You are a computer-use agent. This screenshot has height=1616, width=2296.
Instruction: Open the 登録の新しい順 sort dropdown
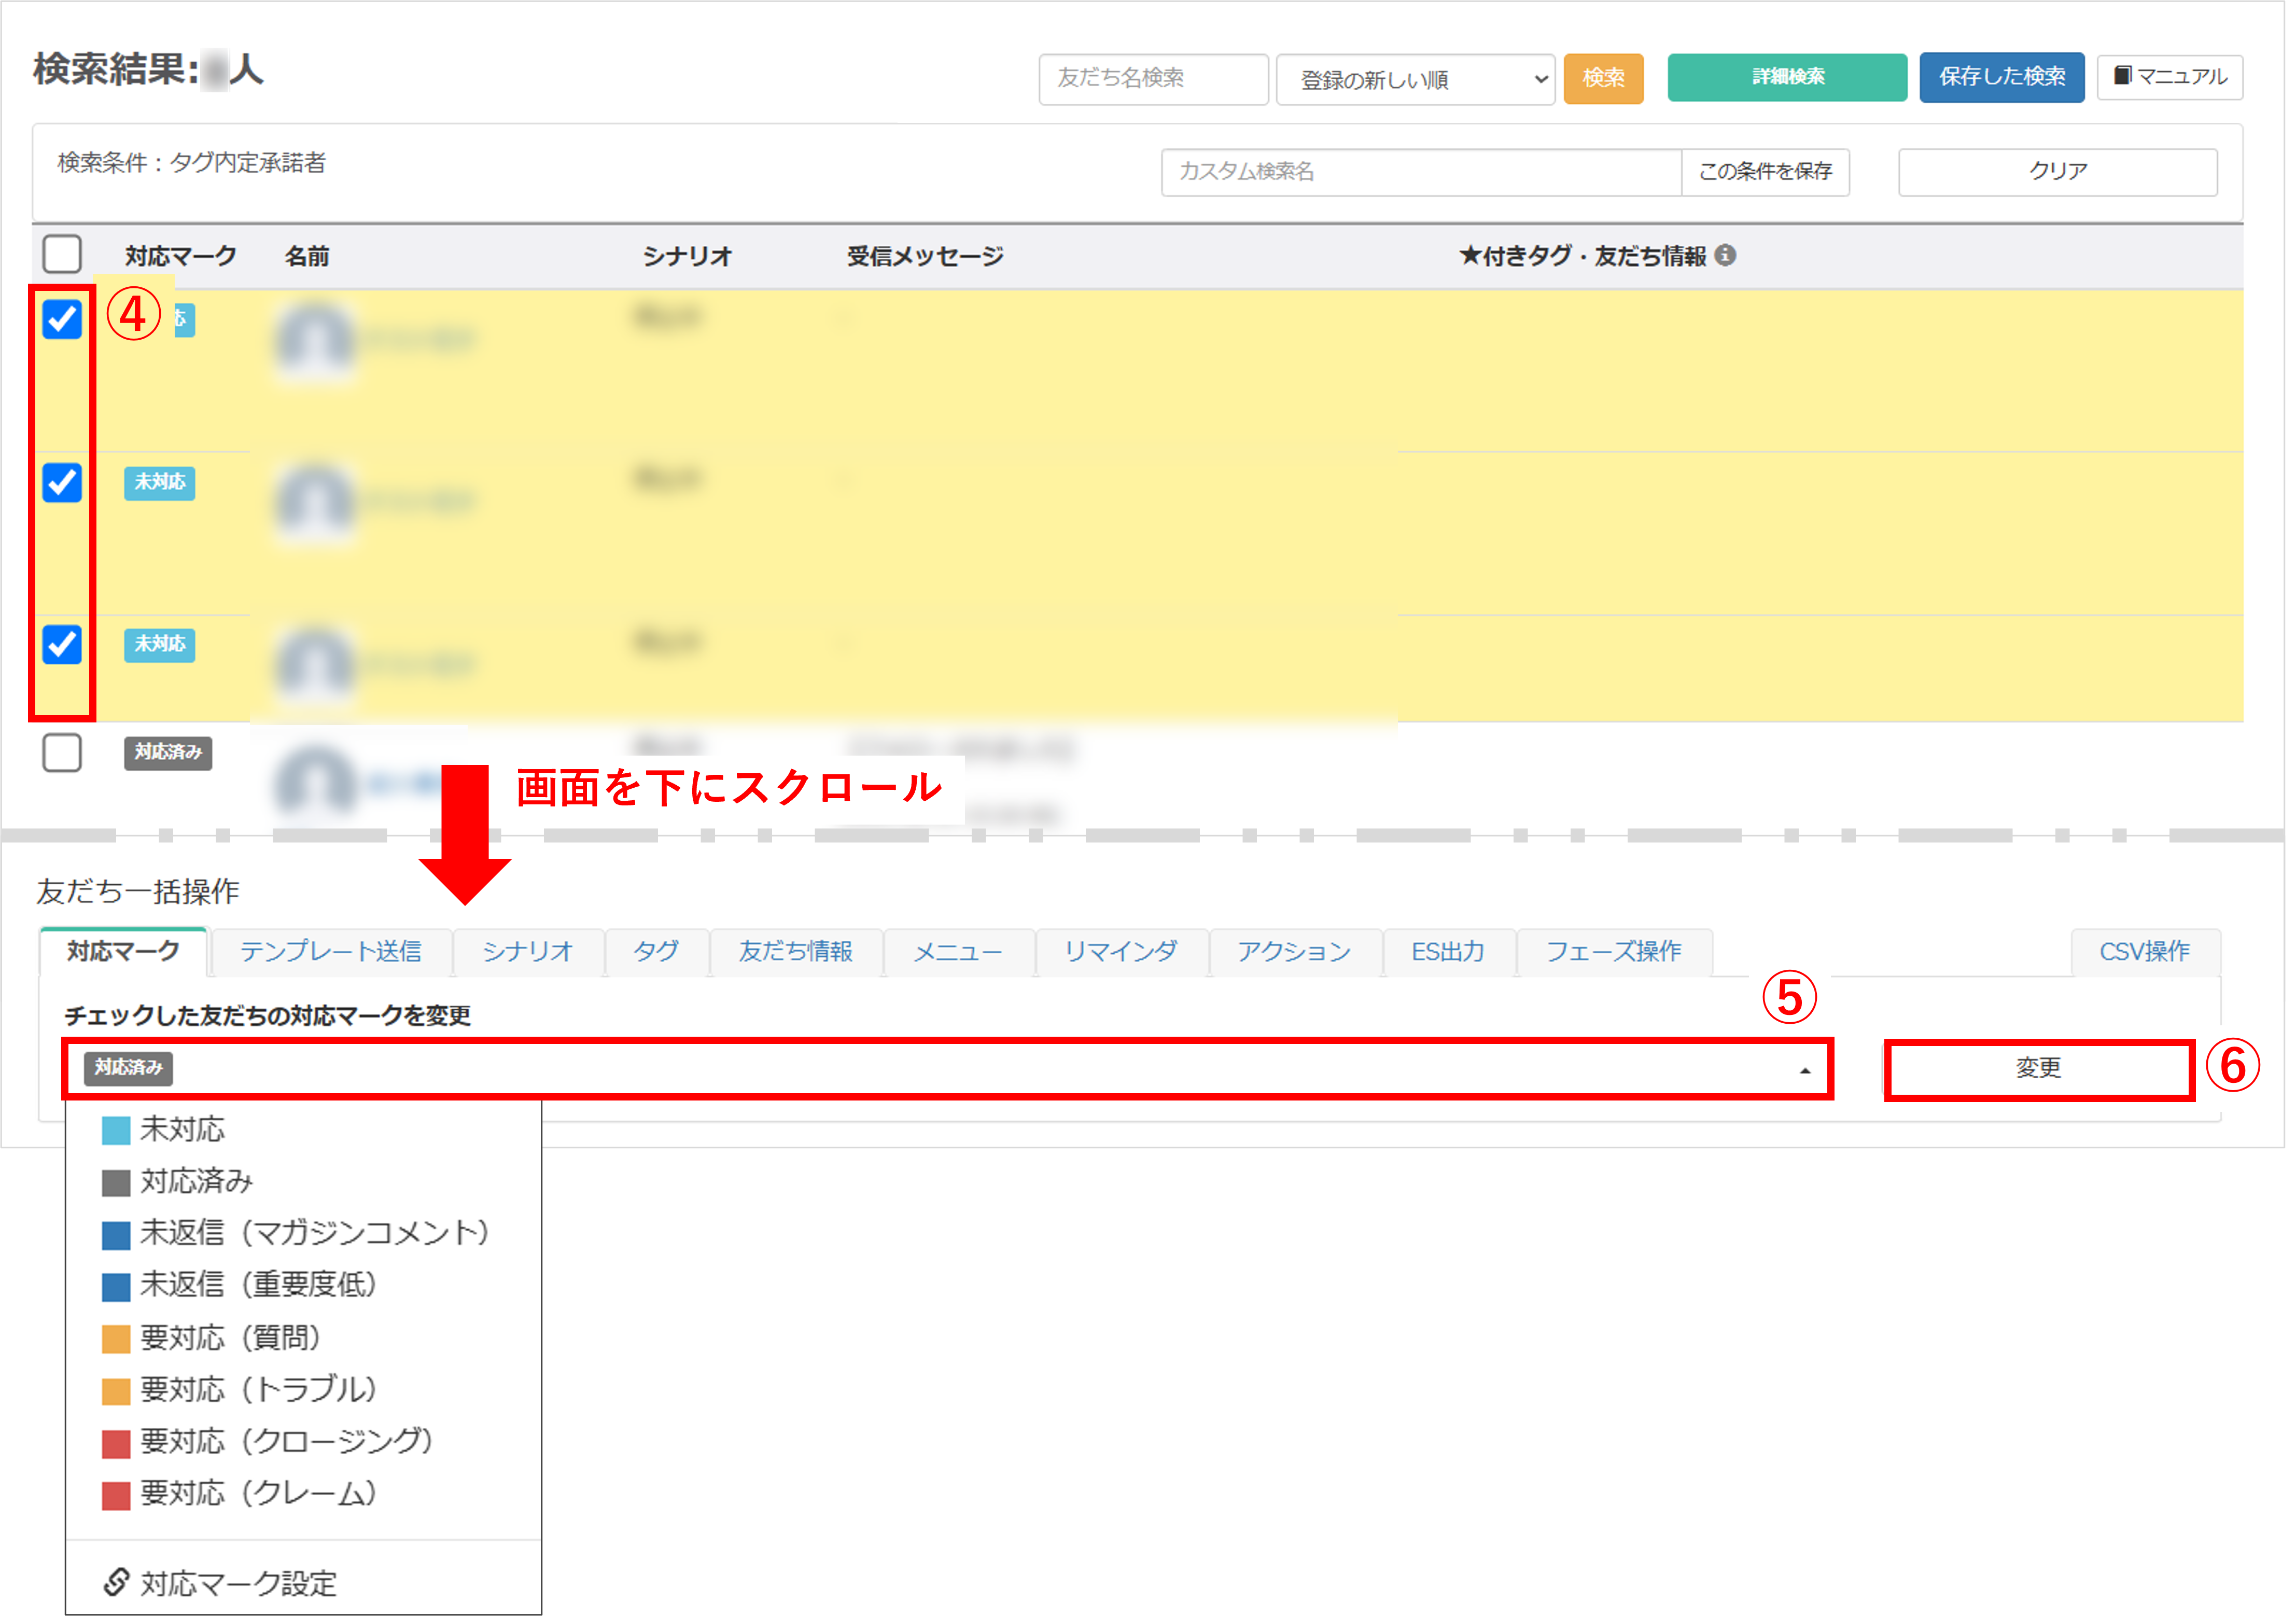1415,79
